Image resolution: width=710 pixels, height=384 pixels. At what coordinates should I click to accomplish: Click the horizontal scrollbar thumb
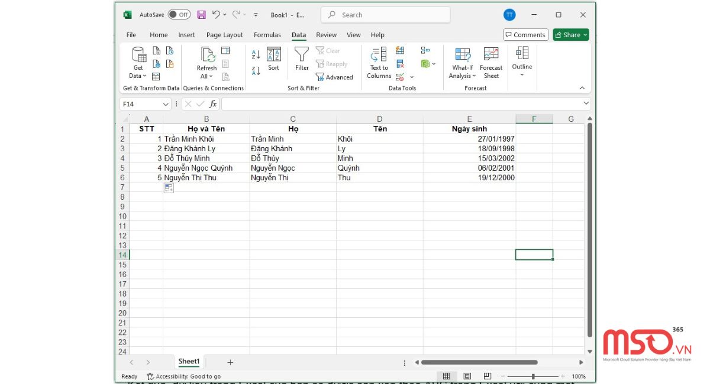479,362
